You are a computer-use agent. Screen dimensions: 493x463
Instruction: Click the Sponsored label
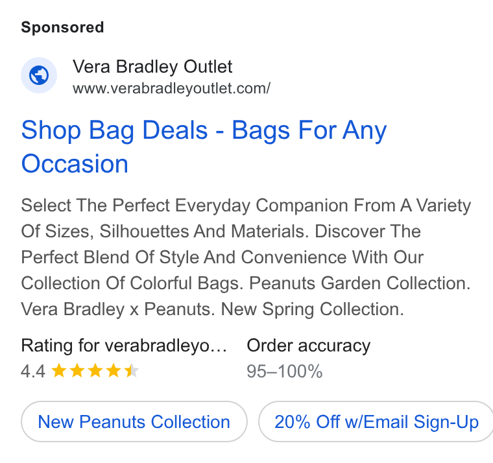coord(62,27)
